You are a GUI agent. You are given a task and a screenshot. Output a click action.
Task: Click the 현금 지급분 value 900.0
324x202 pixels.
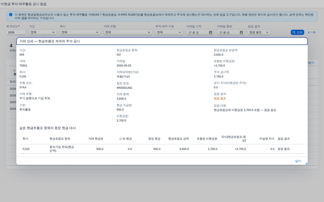click(120, 110)
